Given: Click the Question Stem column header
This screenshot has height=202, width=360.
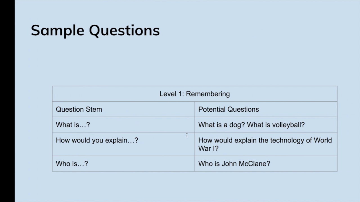Looking at the screenshot, I should (123, 109).
